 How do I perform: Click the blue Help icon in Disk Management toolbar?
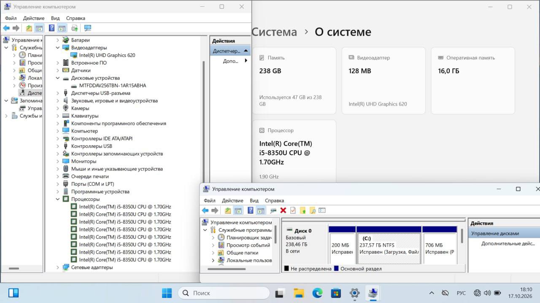(251, 210)
